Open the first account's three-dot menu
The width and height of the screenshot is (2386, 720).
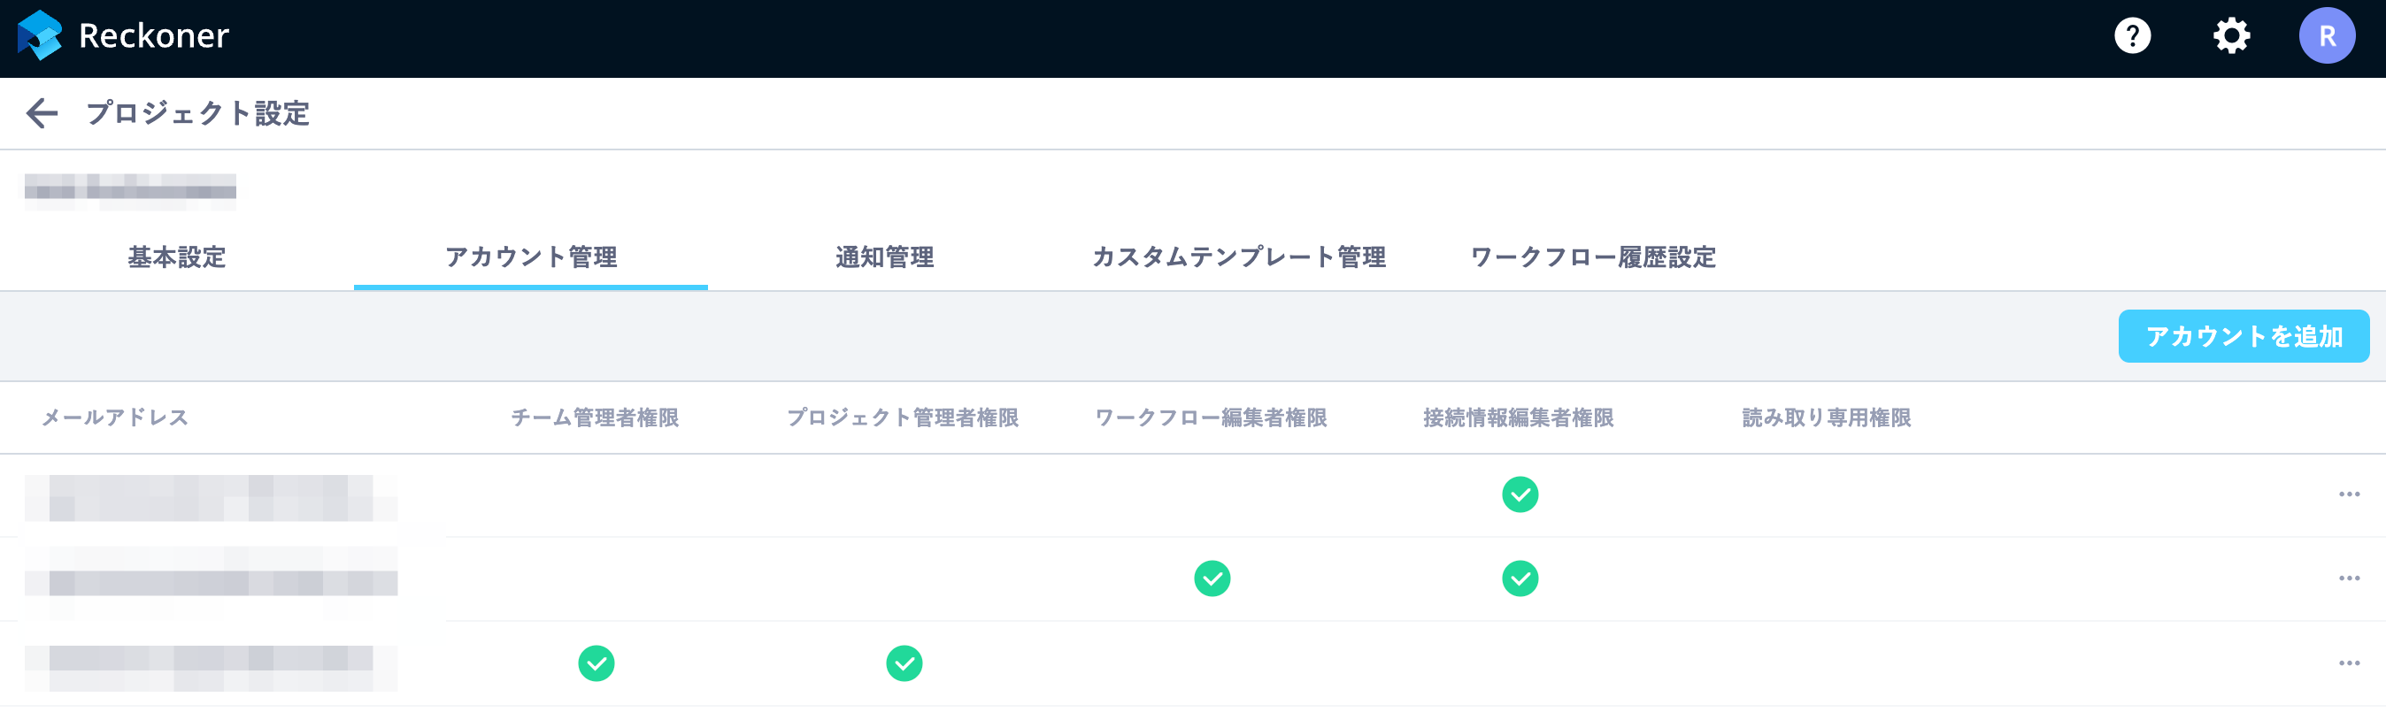click(2350, 494)
